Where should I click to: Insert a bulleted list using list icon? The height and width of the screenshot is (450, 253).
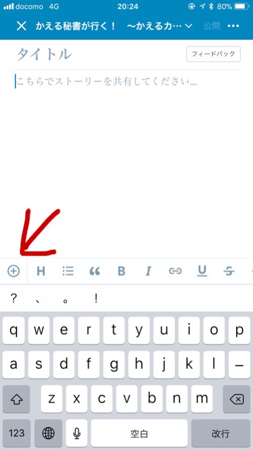click(x=68, y=271)
